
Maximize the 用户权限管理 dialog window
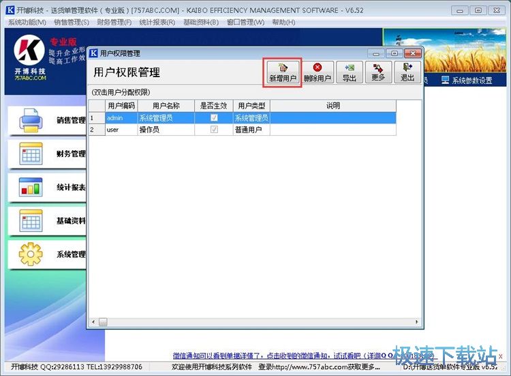tap(394, 53)
